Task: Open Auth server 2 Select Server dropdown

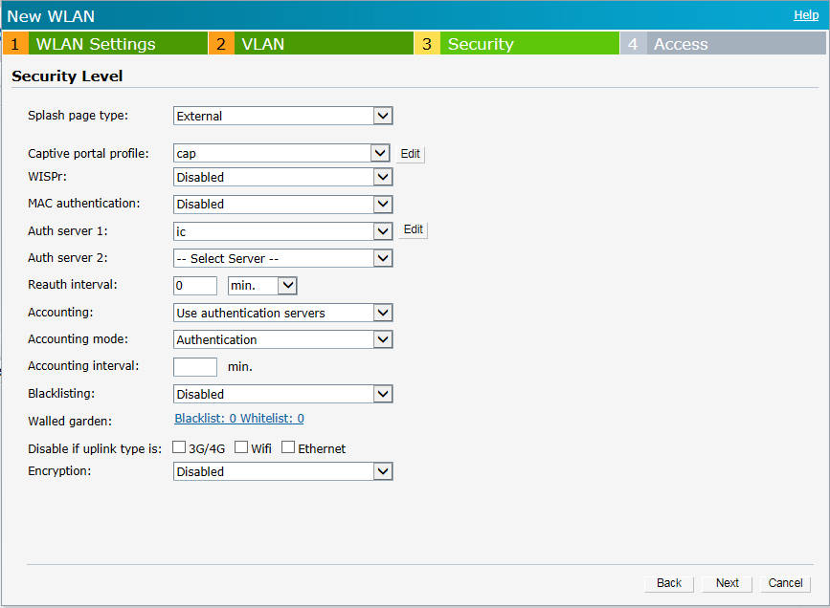Action: click(x=282, y=258)
